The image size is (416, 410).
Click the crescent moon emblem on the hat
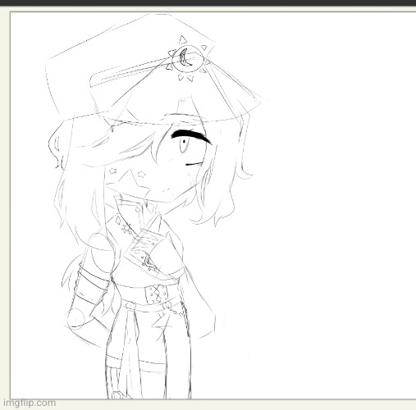coord(185,57)
